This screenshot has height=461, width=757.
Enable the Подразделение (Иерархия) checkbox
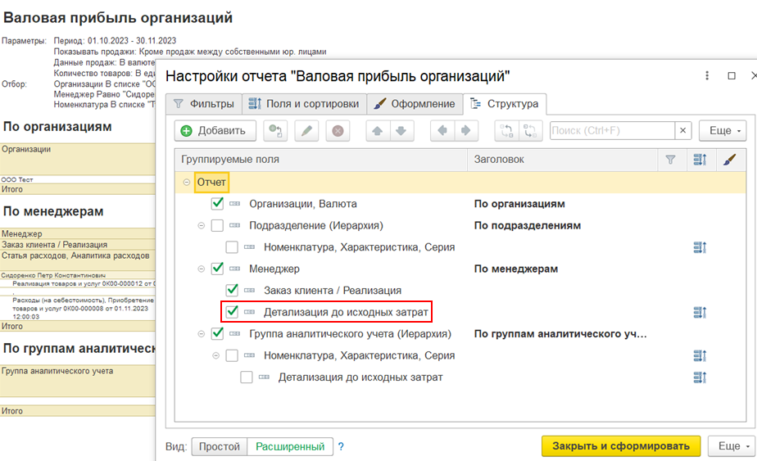[217, 225]
